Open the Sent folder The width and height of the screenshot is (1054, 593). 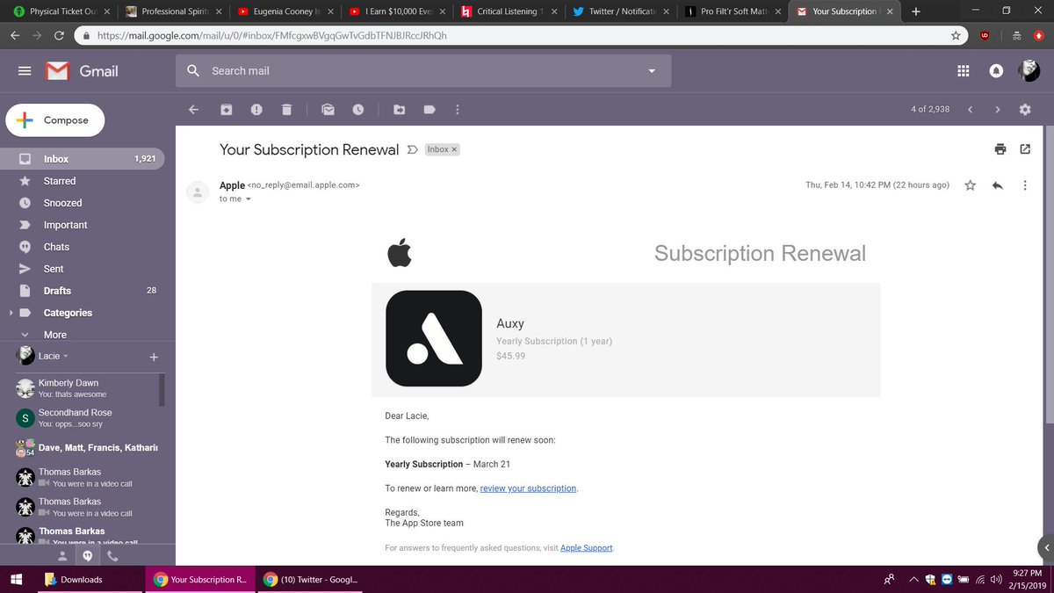click(x=54, y=269)
